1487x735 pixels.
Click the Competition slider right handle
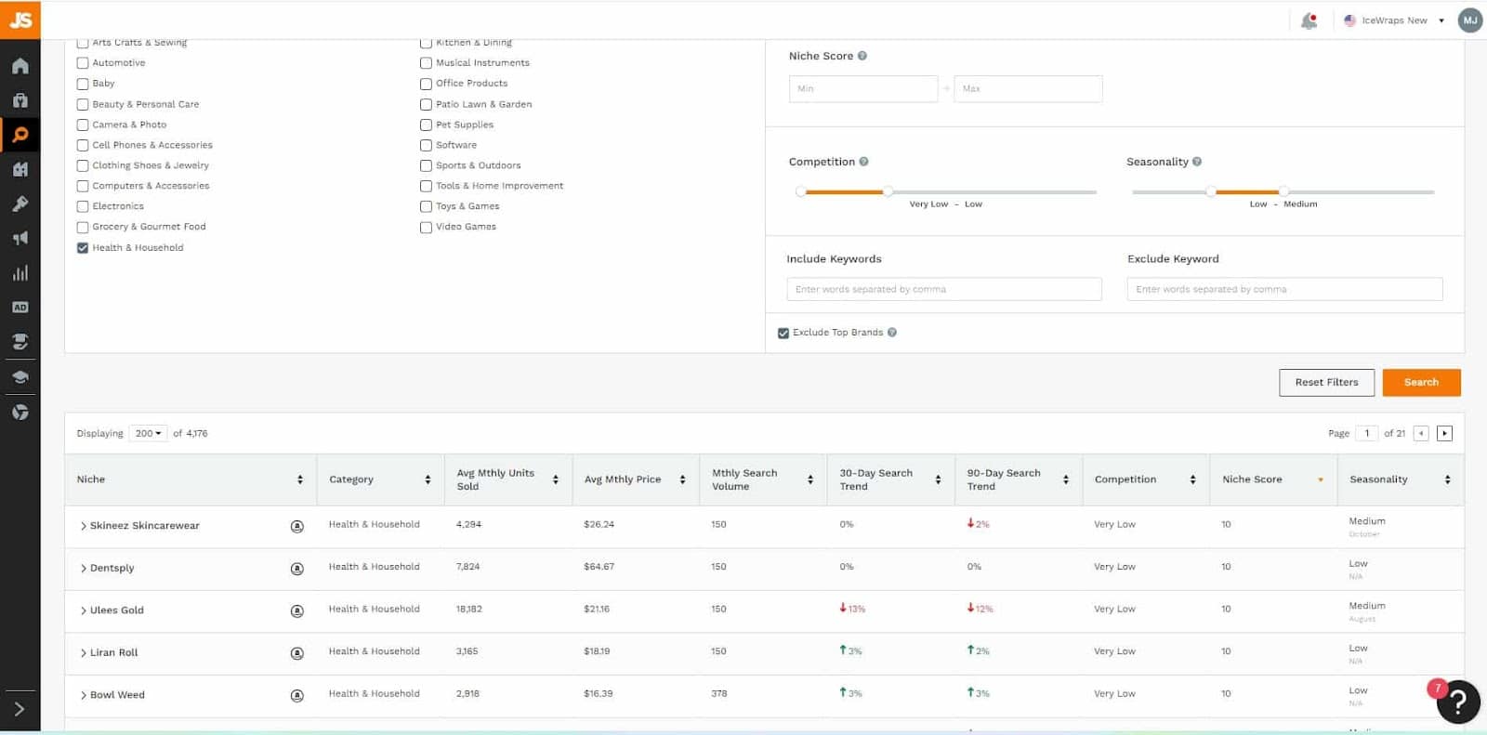(888, 191)
